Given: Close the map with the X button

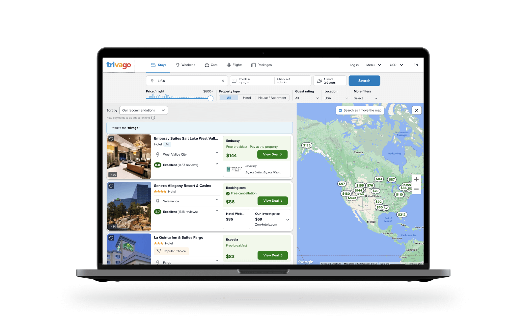Looking at the screenshot, I should click(x=417, y=110).
